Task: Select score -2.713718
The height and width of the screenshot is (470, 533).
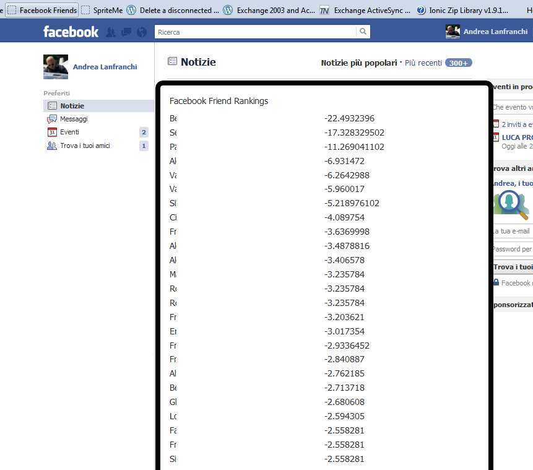Action: click(344, 388)
